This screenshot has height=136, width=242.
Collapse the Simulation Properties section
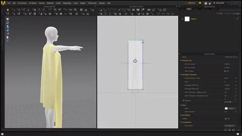coord(181,75)
